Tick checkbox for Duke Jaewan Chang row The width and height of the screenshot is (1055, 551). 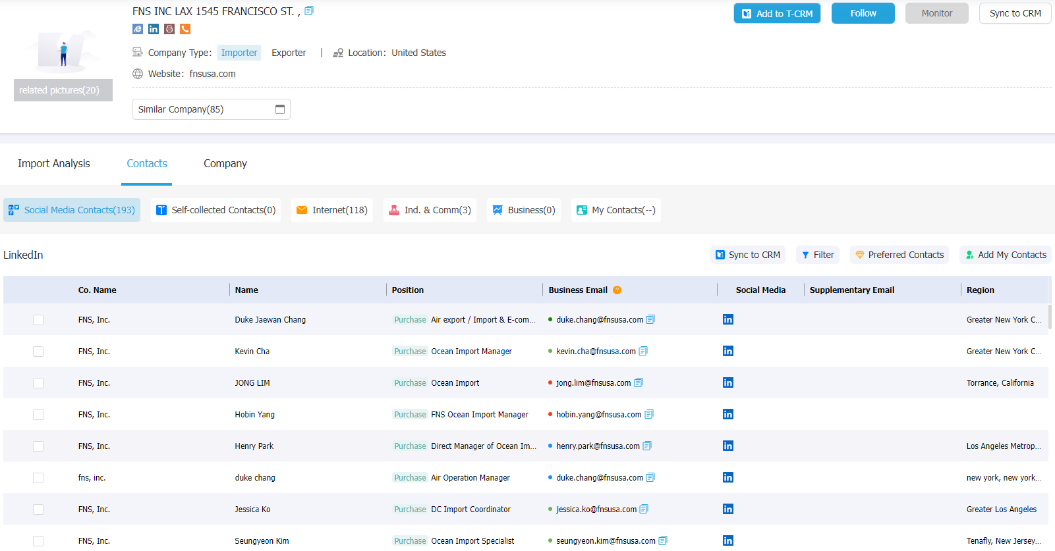[38, 320]
